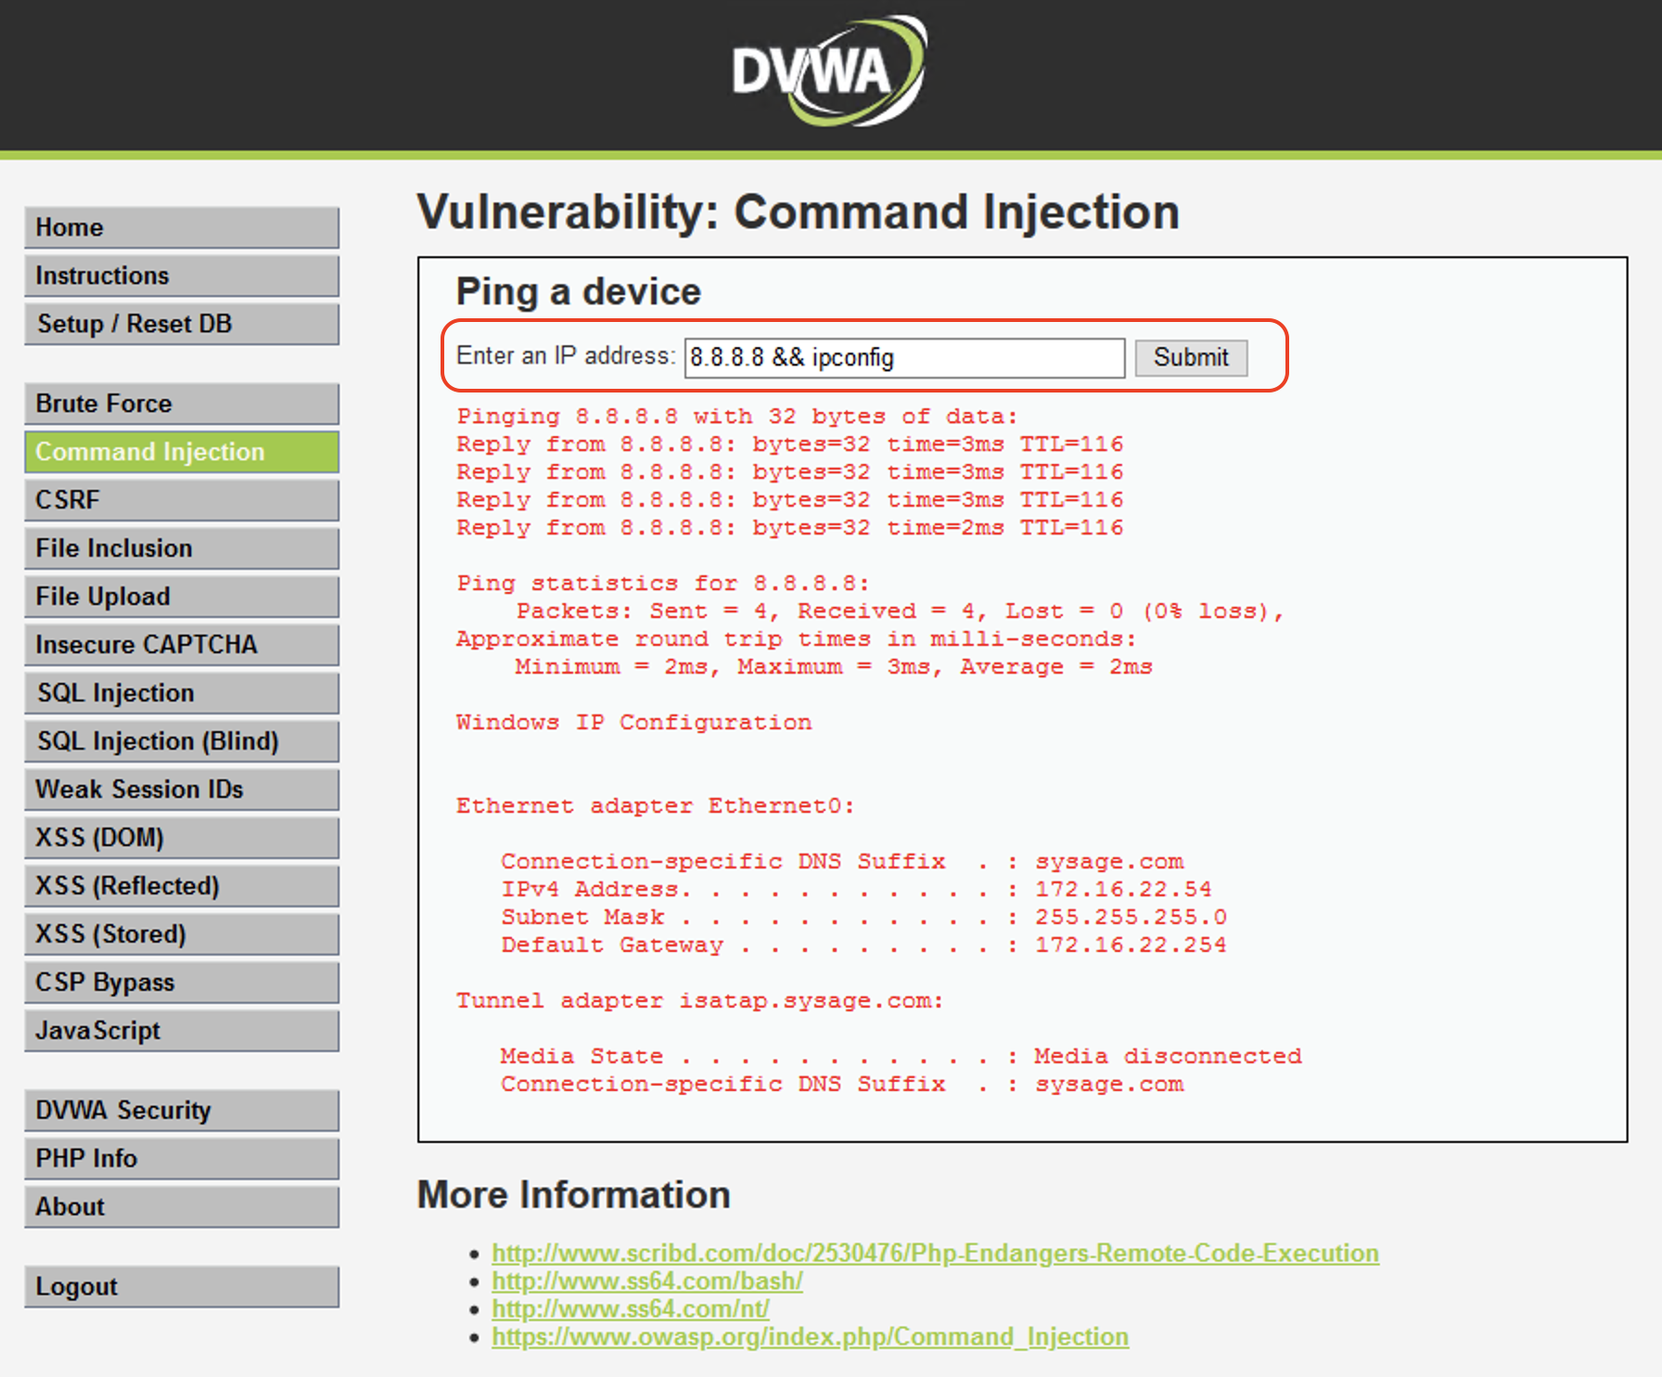Click 'Pinging 8.8.8.8 with 32 bytes' line
The width and height of the screenshot is (1662, 1377).
tap(737, 417)
